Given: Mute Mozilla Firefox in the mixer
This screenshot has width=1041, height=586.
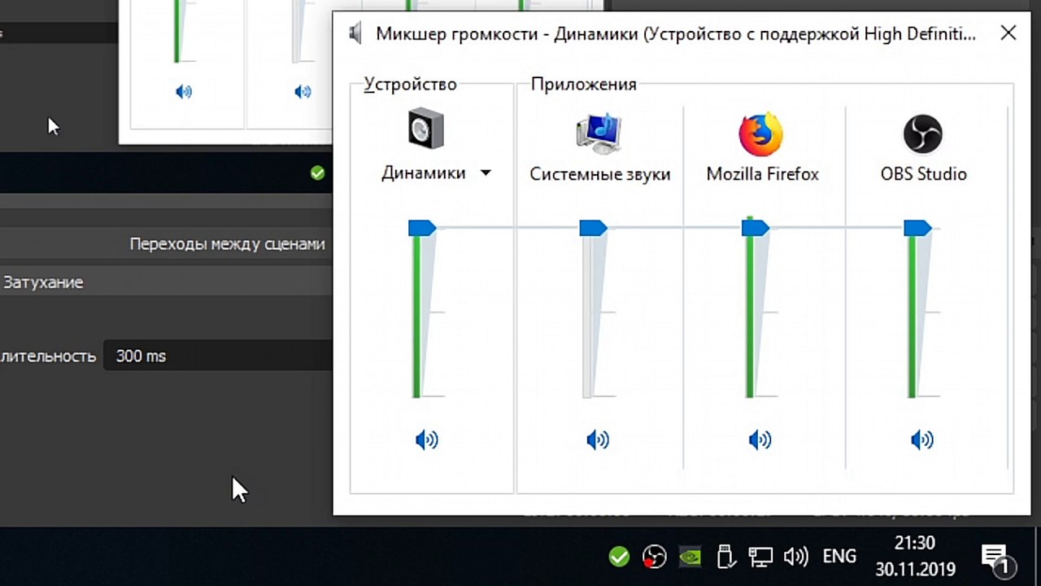Looking at the screenshot, I should [760, 440].
